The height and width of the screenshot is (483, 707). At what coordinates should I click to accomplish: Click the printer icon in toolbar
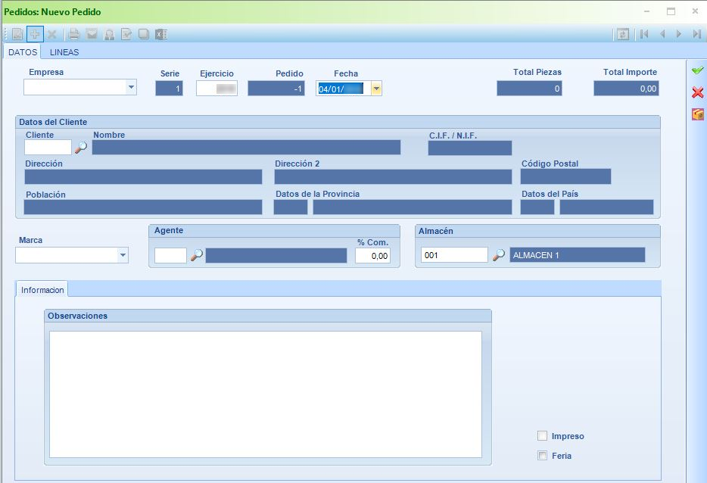[74, 34]
